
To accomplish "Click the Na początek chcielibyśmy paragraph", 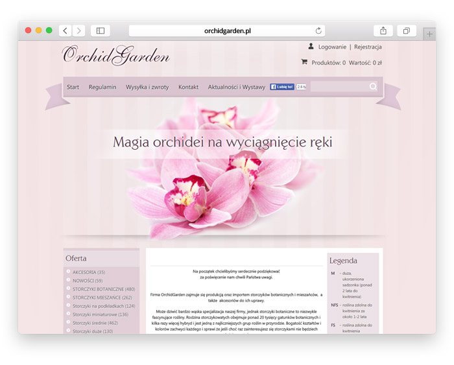I will click(x=236, y=274).
